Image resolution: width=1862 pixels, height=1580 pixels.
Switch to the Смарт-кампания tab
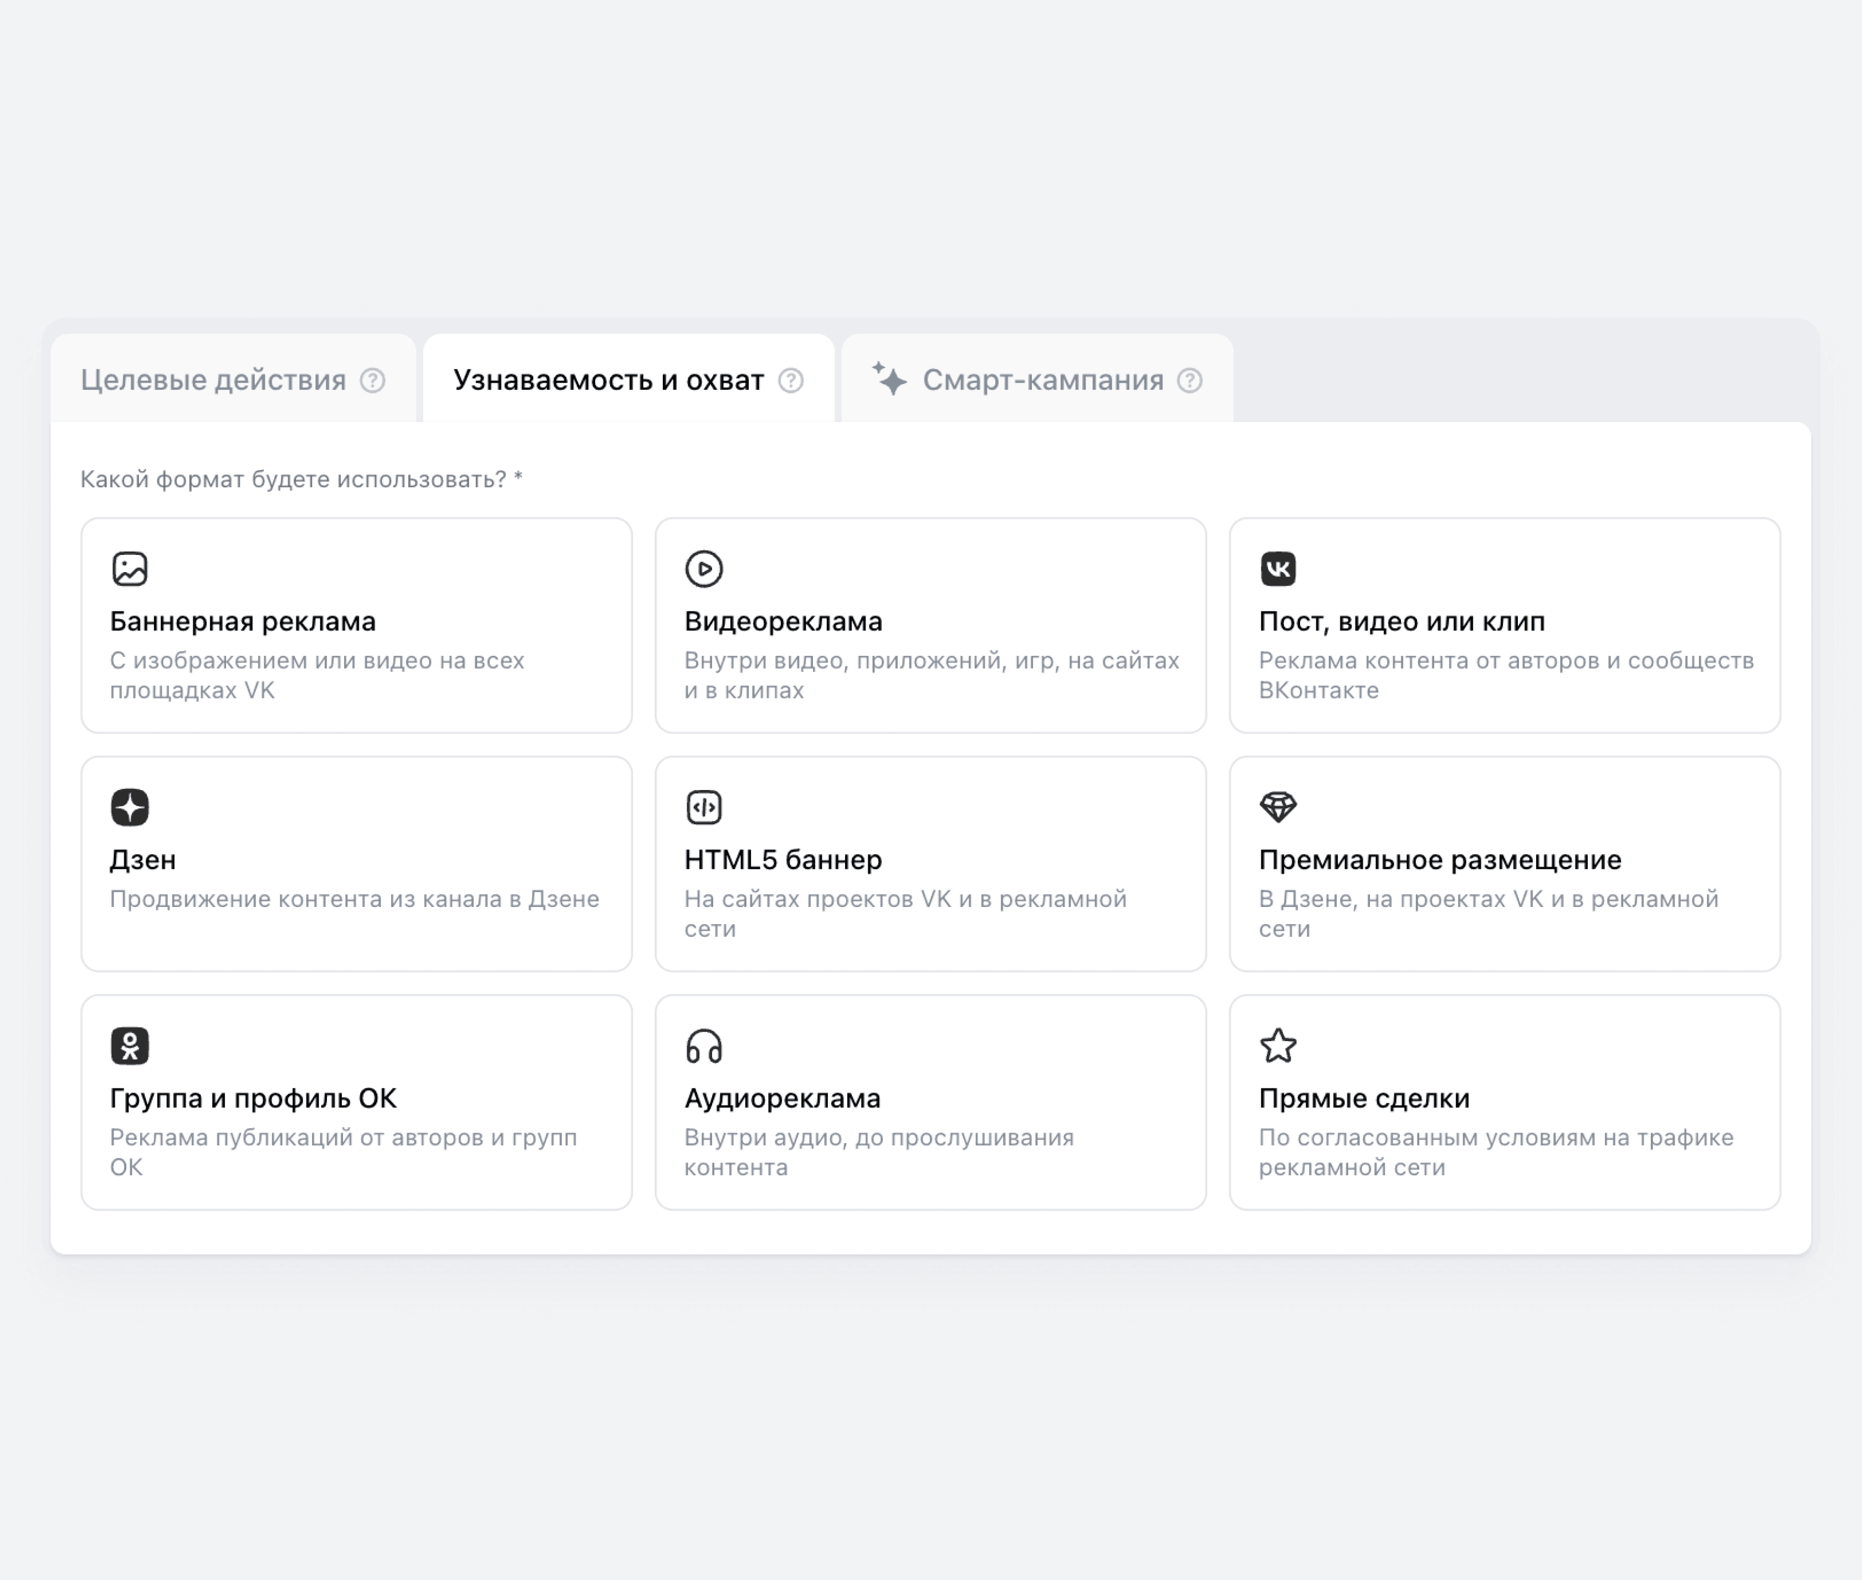click(x=1042, y=380)
